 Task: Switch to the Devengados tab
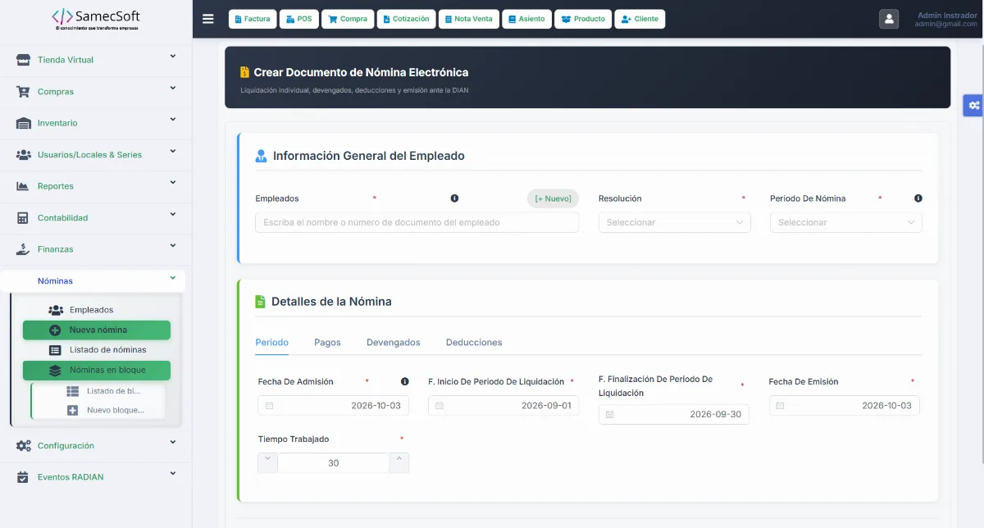point(393,343)
